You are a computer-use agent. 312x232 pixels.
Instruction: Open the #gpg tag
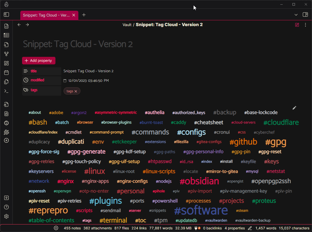click(x=276, y=142)
